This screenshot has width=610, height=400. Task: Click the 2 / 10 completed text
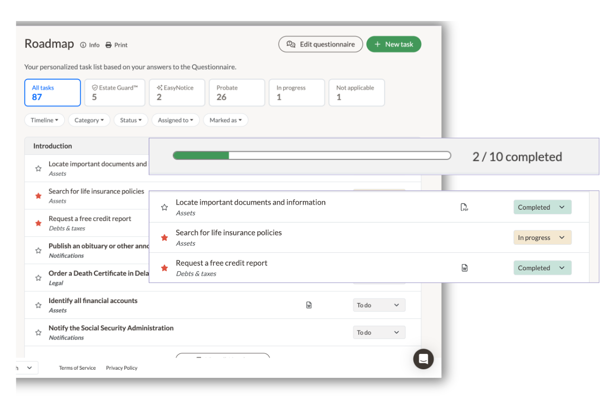(x=517, y=156)
